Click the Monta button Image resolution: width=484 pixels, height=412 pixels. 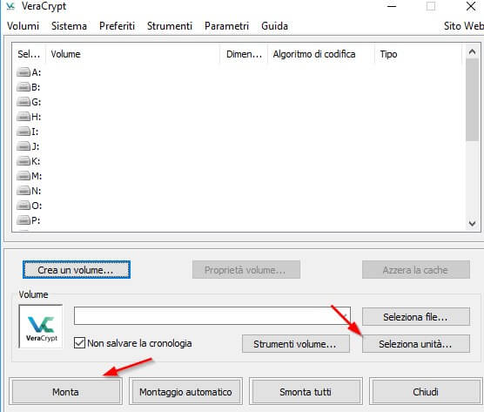coord(65,392)
